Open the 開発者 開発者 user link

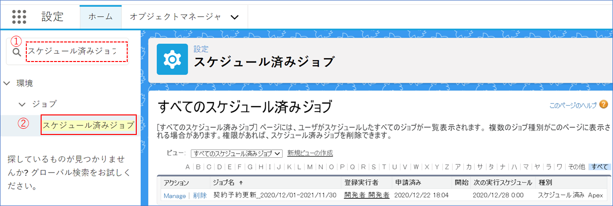[366, 196]
